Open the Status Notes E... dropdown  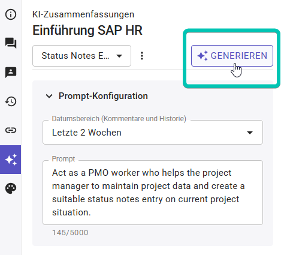(x=81, y=56)
